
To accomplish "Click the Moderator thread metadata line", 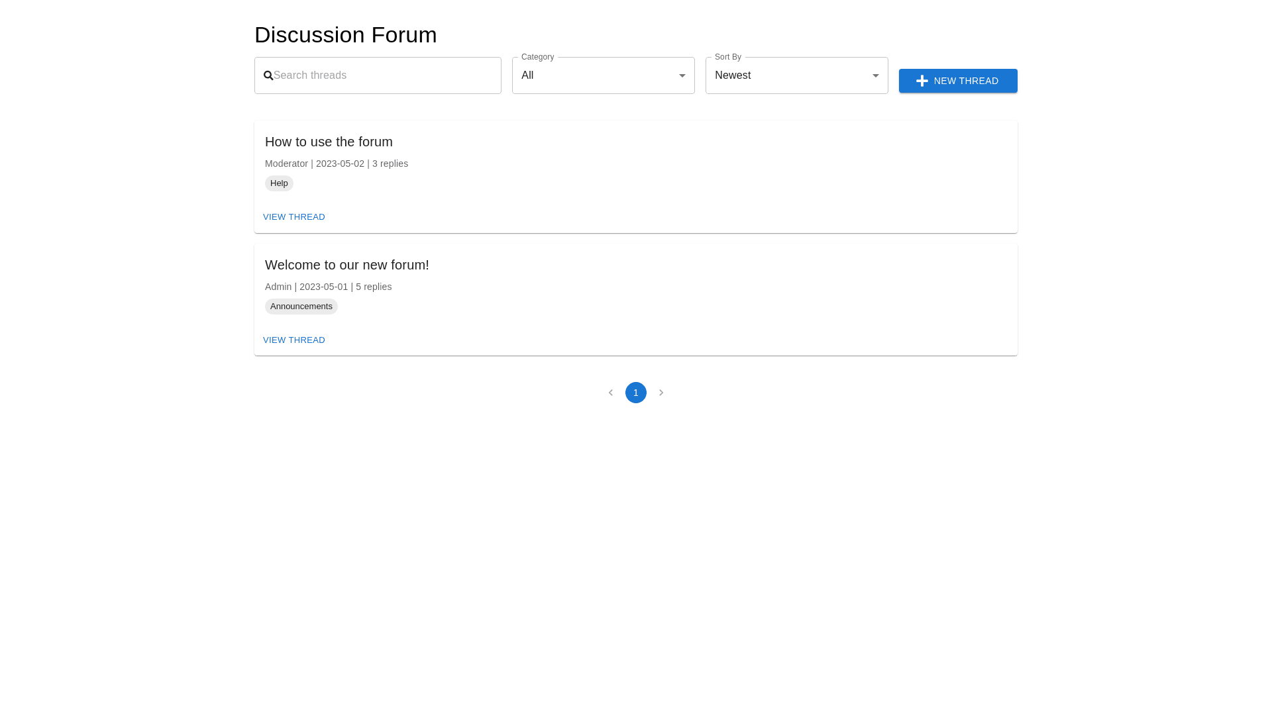I will (337, 164).
